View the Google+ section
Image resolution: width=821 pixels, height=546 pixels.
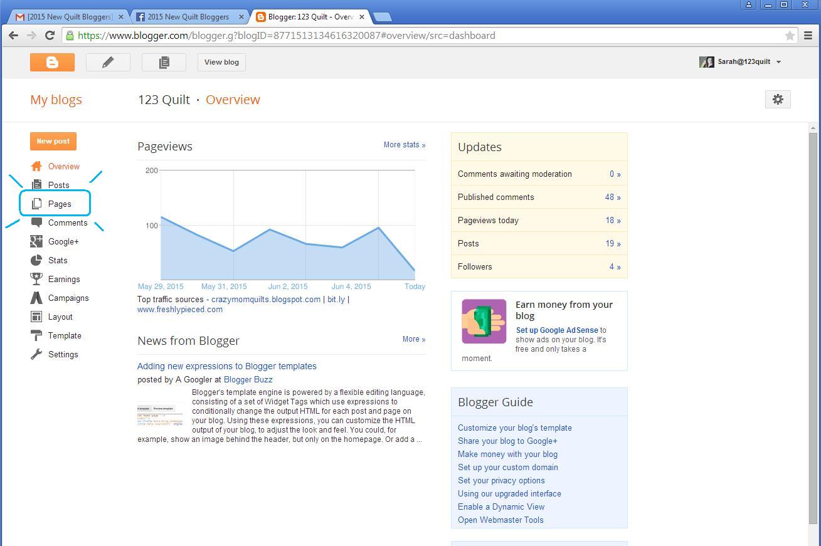tap(62, 241)
